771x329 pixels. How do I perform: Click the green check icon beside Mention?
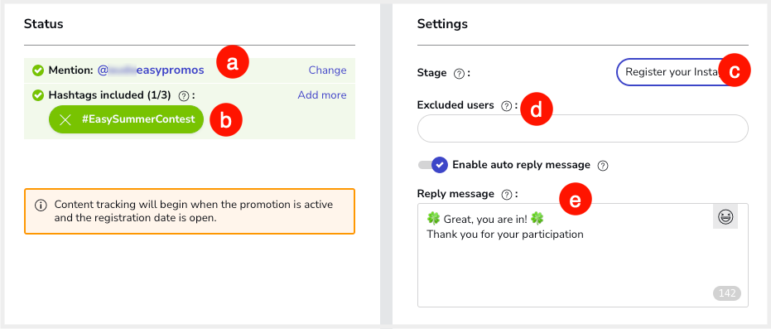coord(38,70)
